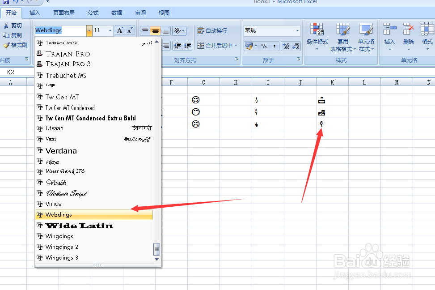Select the Vrinda font entry
The width and height of the screenshot is (435, 290).
[x=94, y=204]
